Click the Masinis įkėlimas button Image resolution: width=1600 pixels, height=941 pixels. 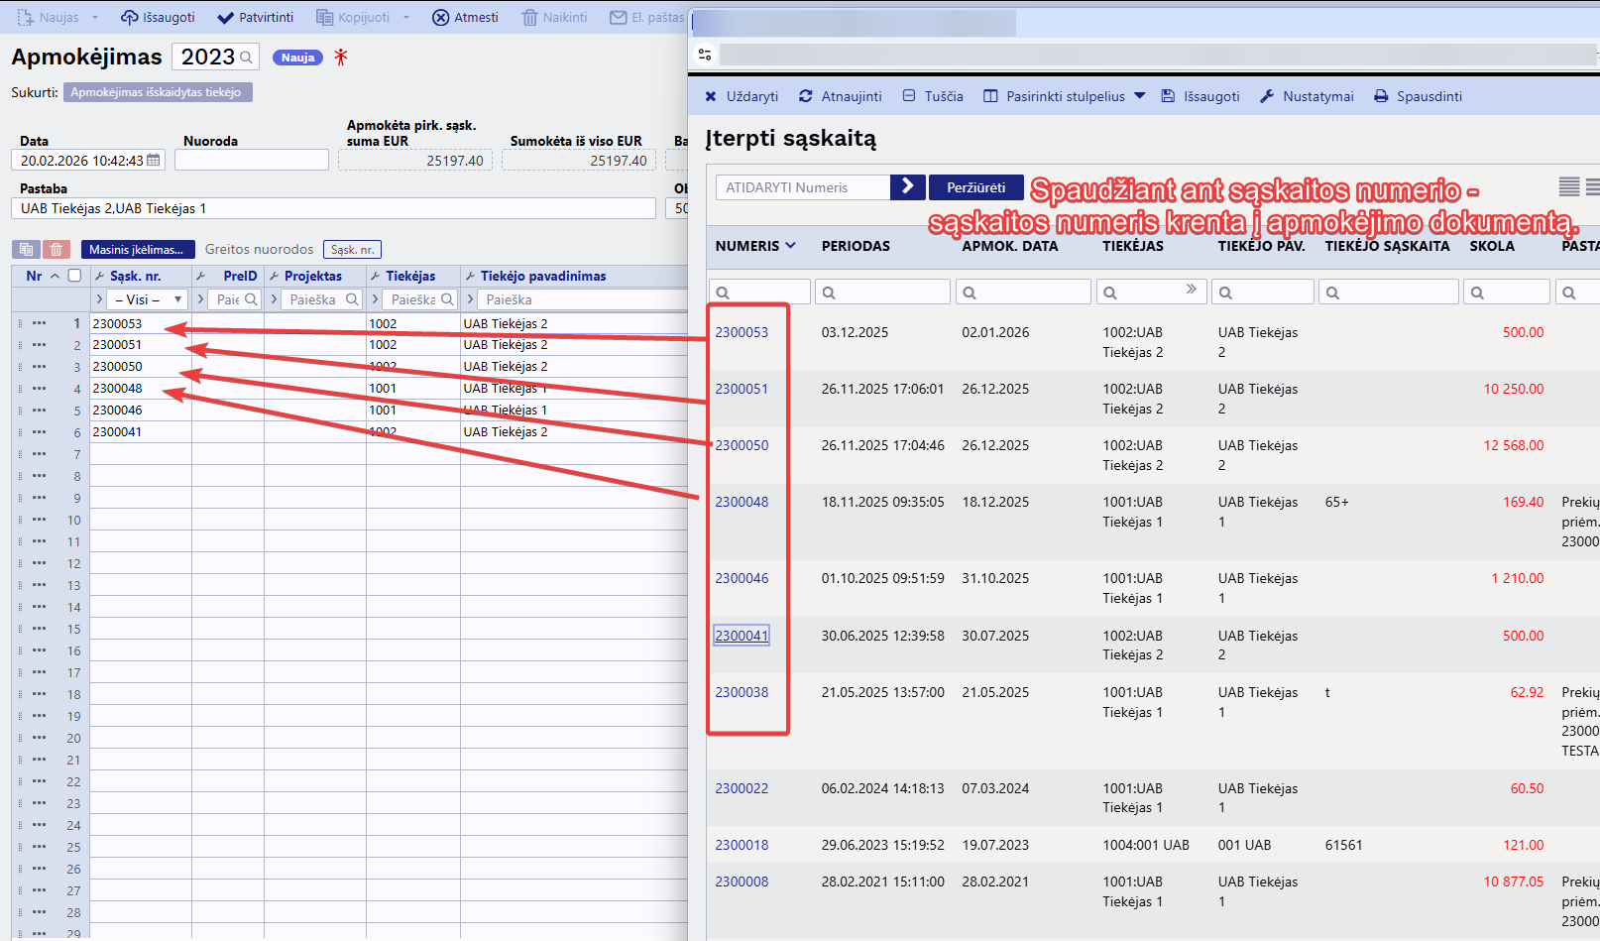137,250
